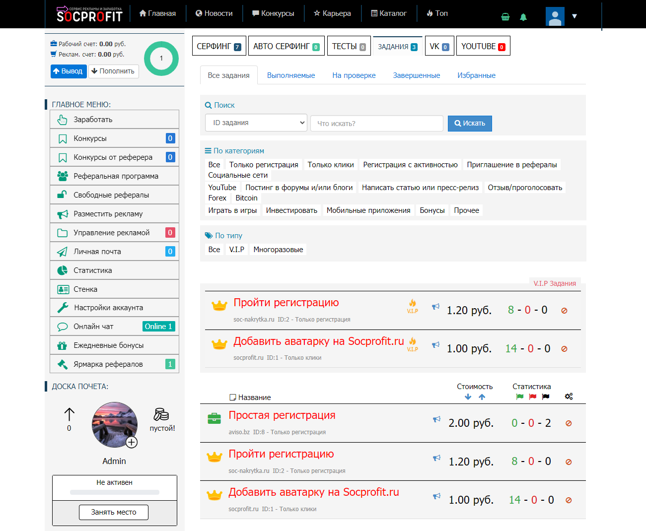Open the 'ID задания' search dropdown
This screenshot has width=646, height=531.
[x=256, y=123]
